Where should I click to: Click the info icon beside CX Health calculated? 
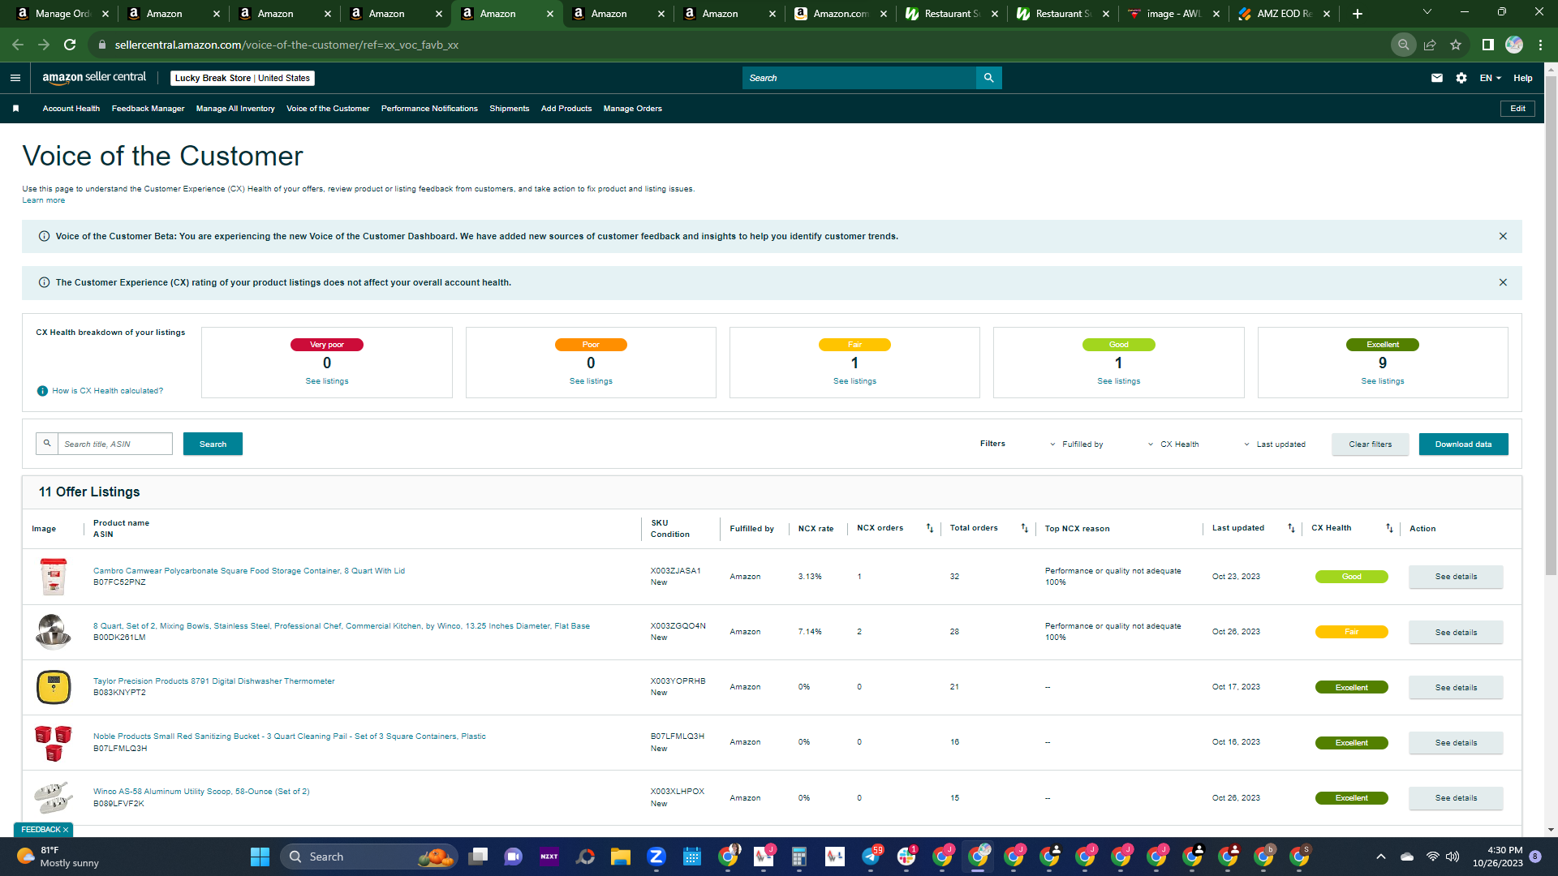[x=43, y=391]
